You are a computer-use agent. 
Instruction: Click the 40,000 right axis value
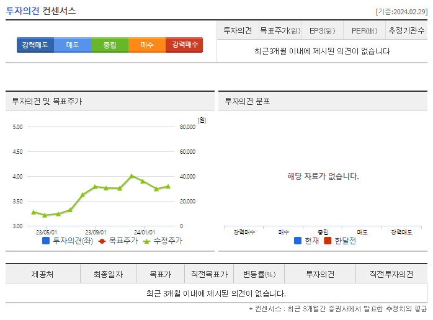[187, 176]
